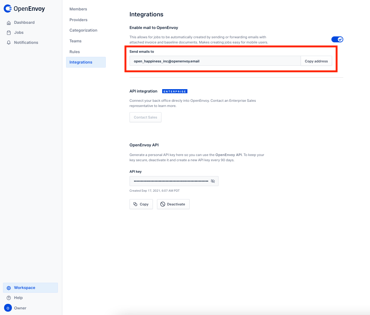Click the copy icon in Copy button
The image size is (370, 315).
click(x=135, y=204)
